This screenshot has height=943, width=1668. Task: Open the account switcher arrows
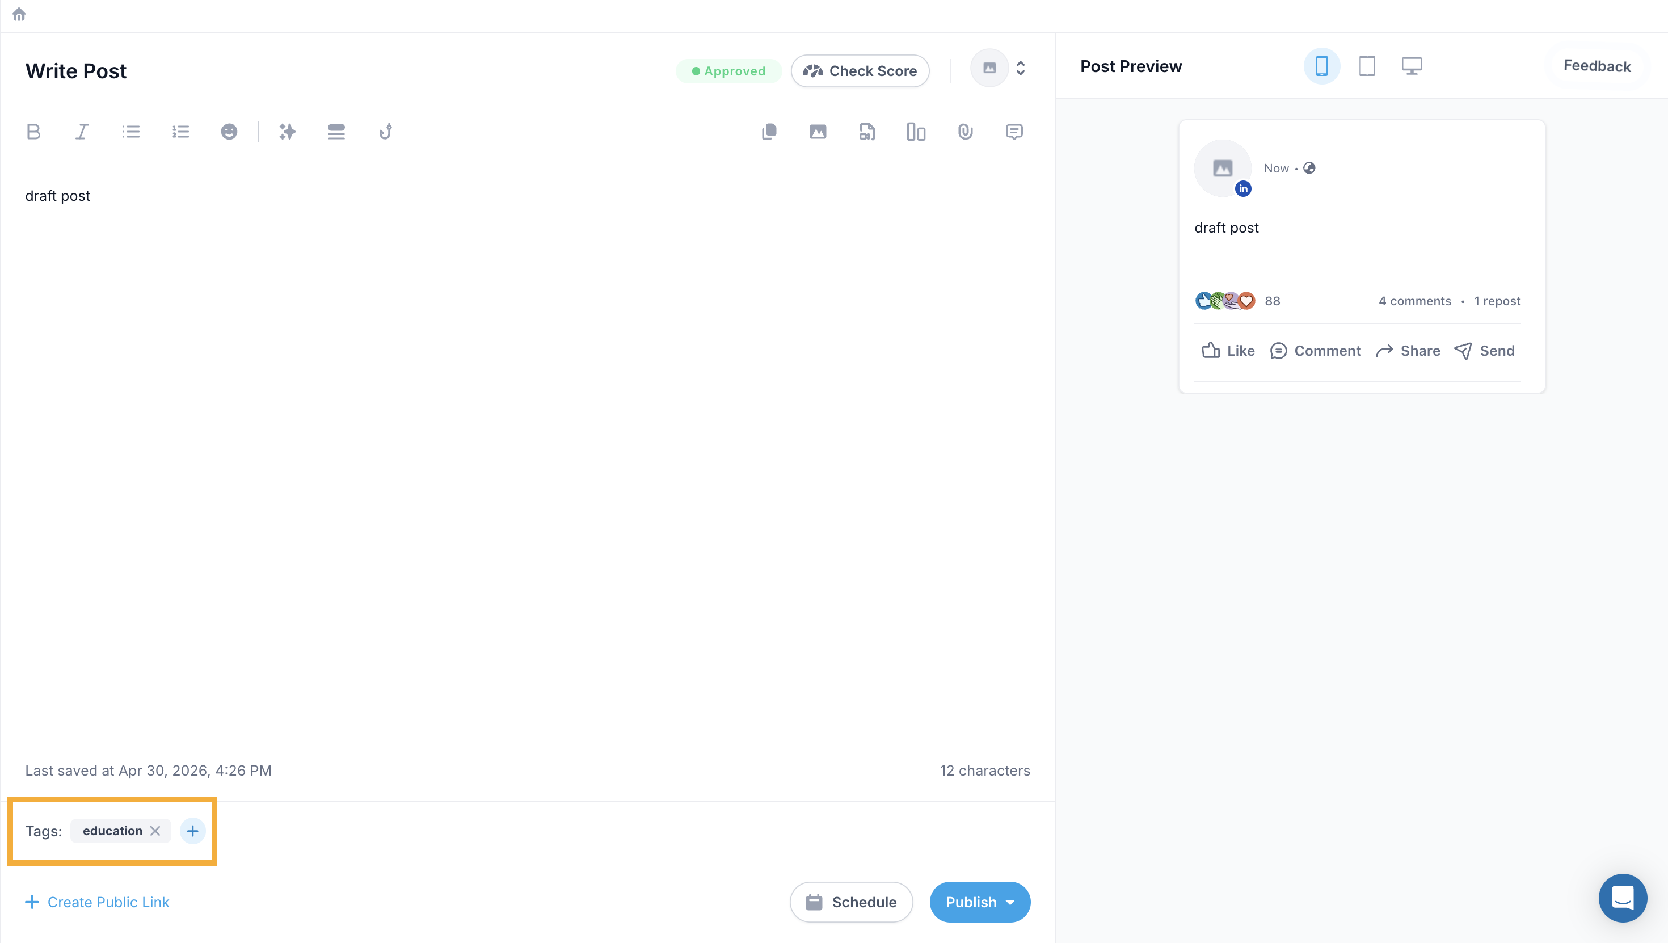(x=1021, y=69)
